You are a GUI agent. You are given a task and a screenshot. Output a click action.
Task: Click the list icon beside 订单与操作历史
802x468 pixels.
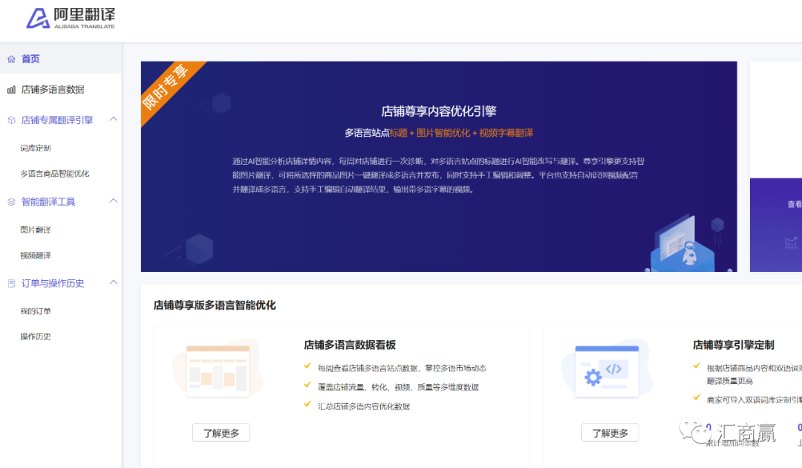(11, 283)
